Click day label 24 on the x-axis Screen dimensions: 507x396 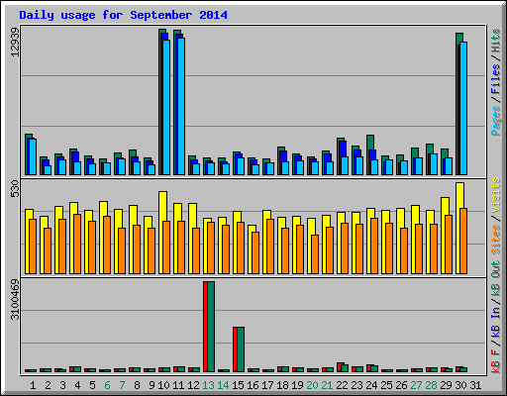(371, 385)
